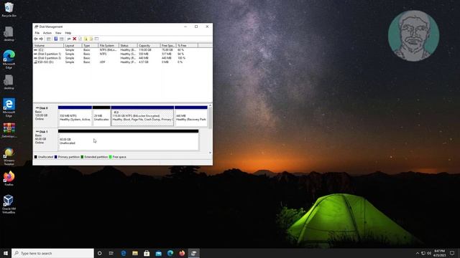This screenshot has width=460, height=258.
Task: Sort by the File System column header
Action: point(109,46)
